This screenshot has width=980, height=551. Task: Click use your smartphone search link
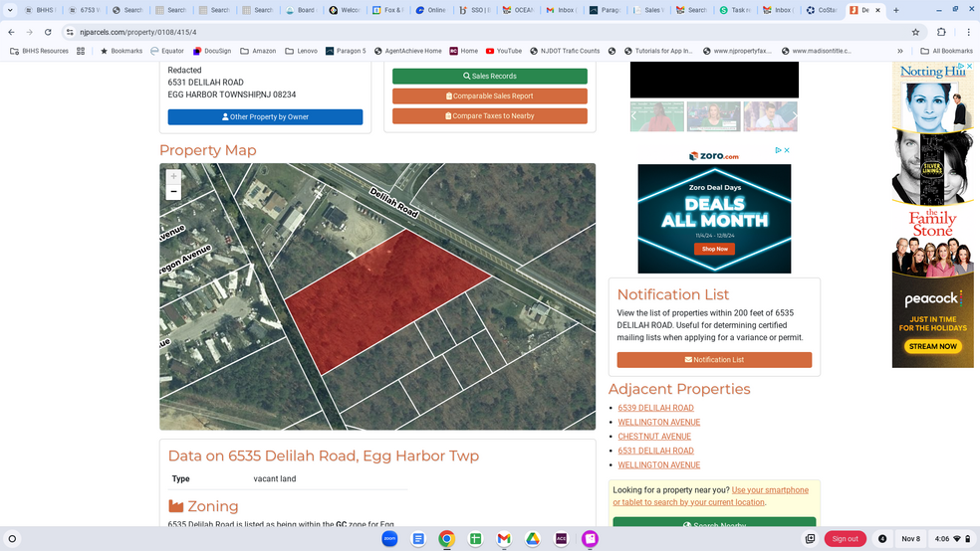(711, 496)
